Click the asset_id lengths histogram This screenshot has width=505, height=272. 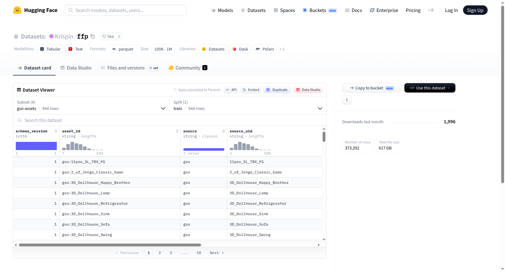pyautogui.click(x=83, y=146)
